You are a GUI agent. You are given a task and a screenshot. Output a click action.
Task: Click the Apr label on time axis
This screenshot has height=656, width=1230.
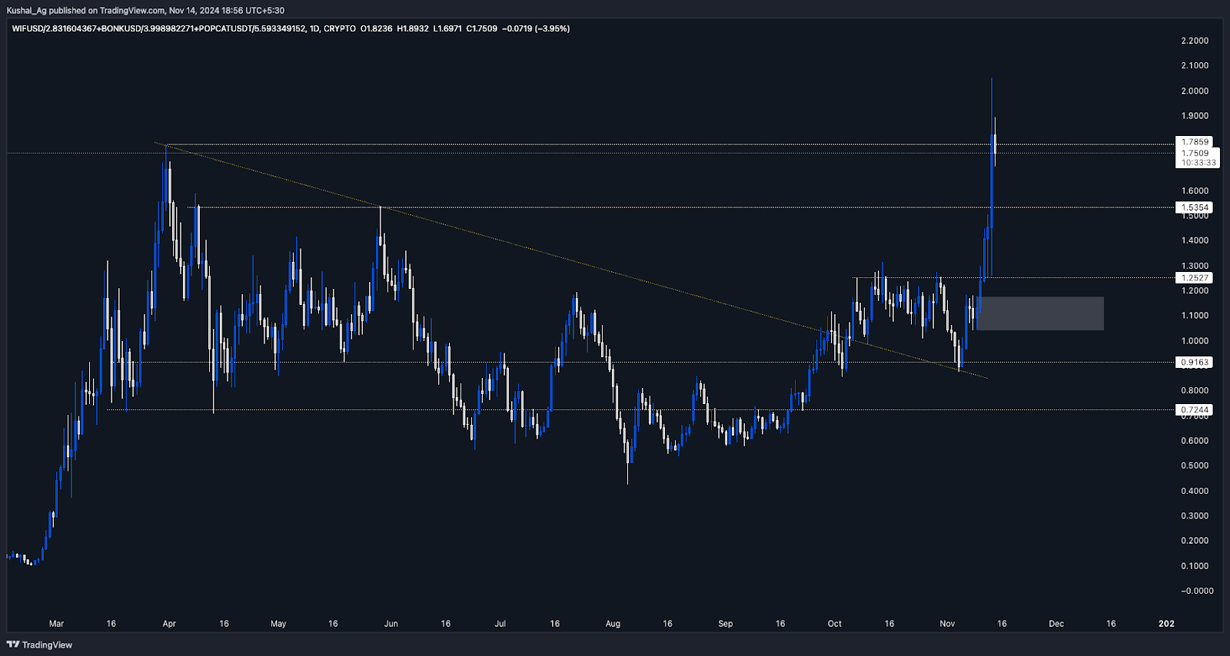point(169,624)
